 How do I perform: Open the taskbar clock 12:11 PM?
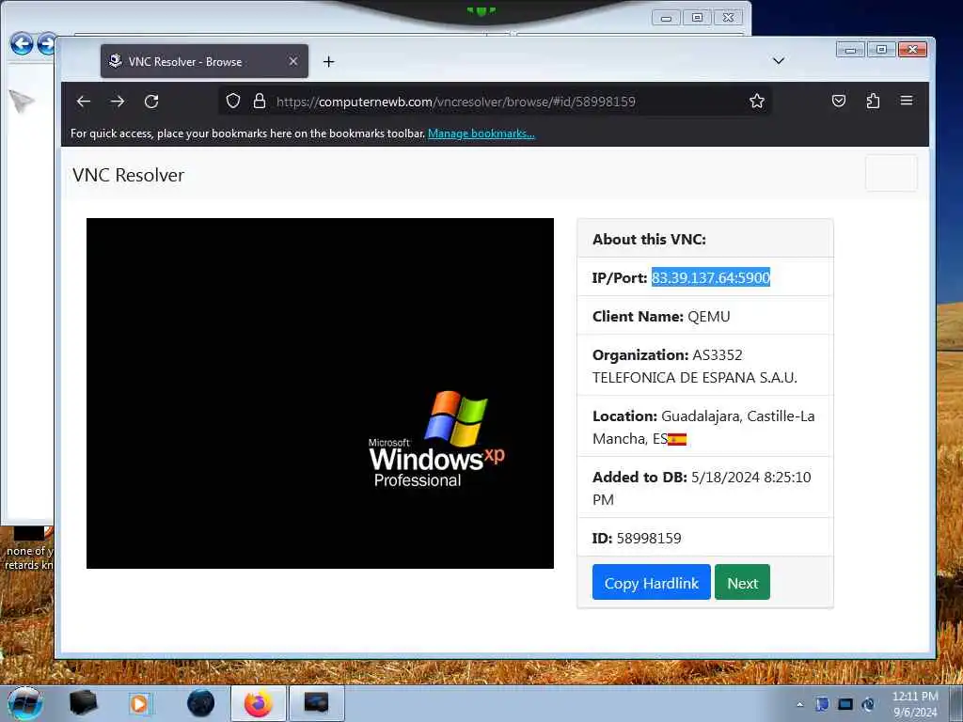point(915,704)
